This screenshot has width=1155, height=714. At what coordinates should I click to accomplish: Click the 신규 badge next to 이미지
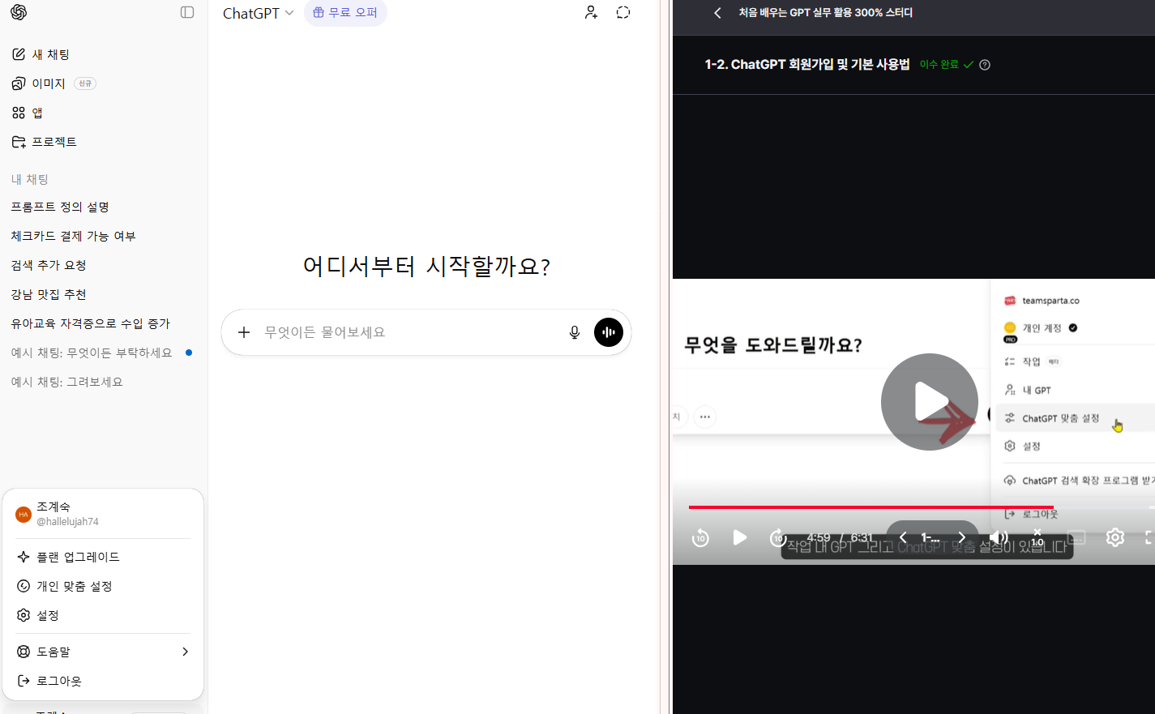(x=85, y=83)
